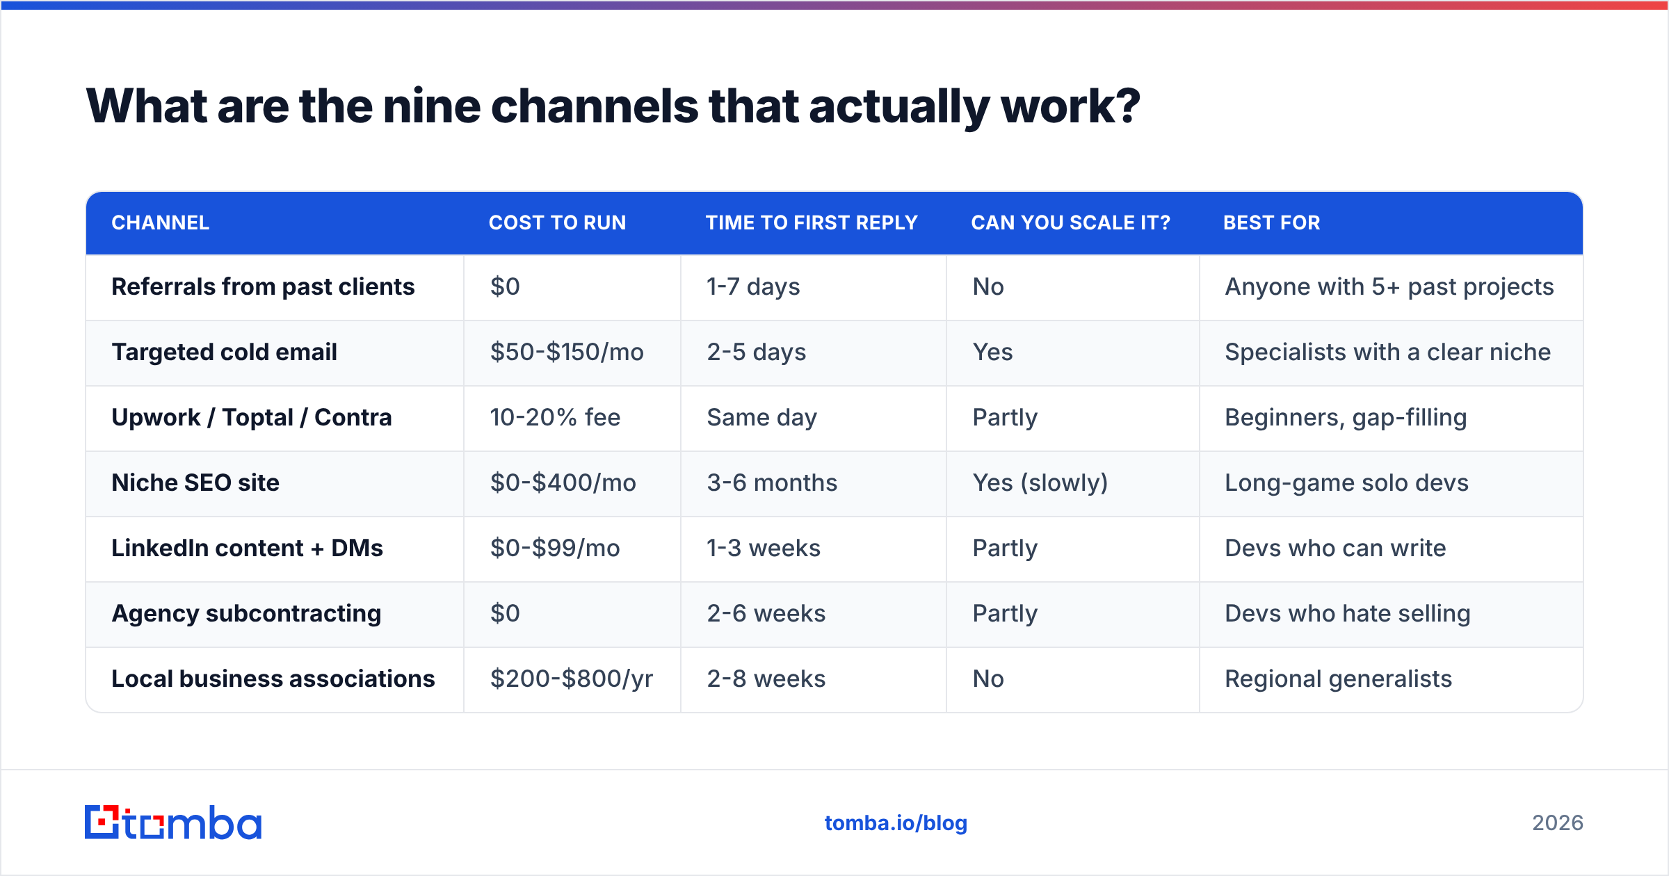1669x876 pixels.
Task: Click the '2-6 weeks' reply time
Action: 766,614
